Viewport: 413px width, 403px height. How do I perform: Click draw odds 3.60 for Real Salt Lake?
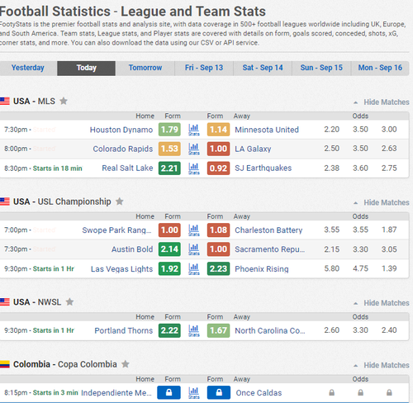360,168
